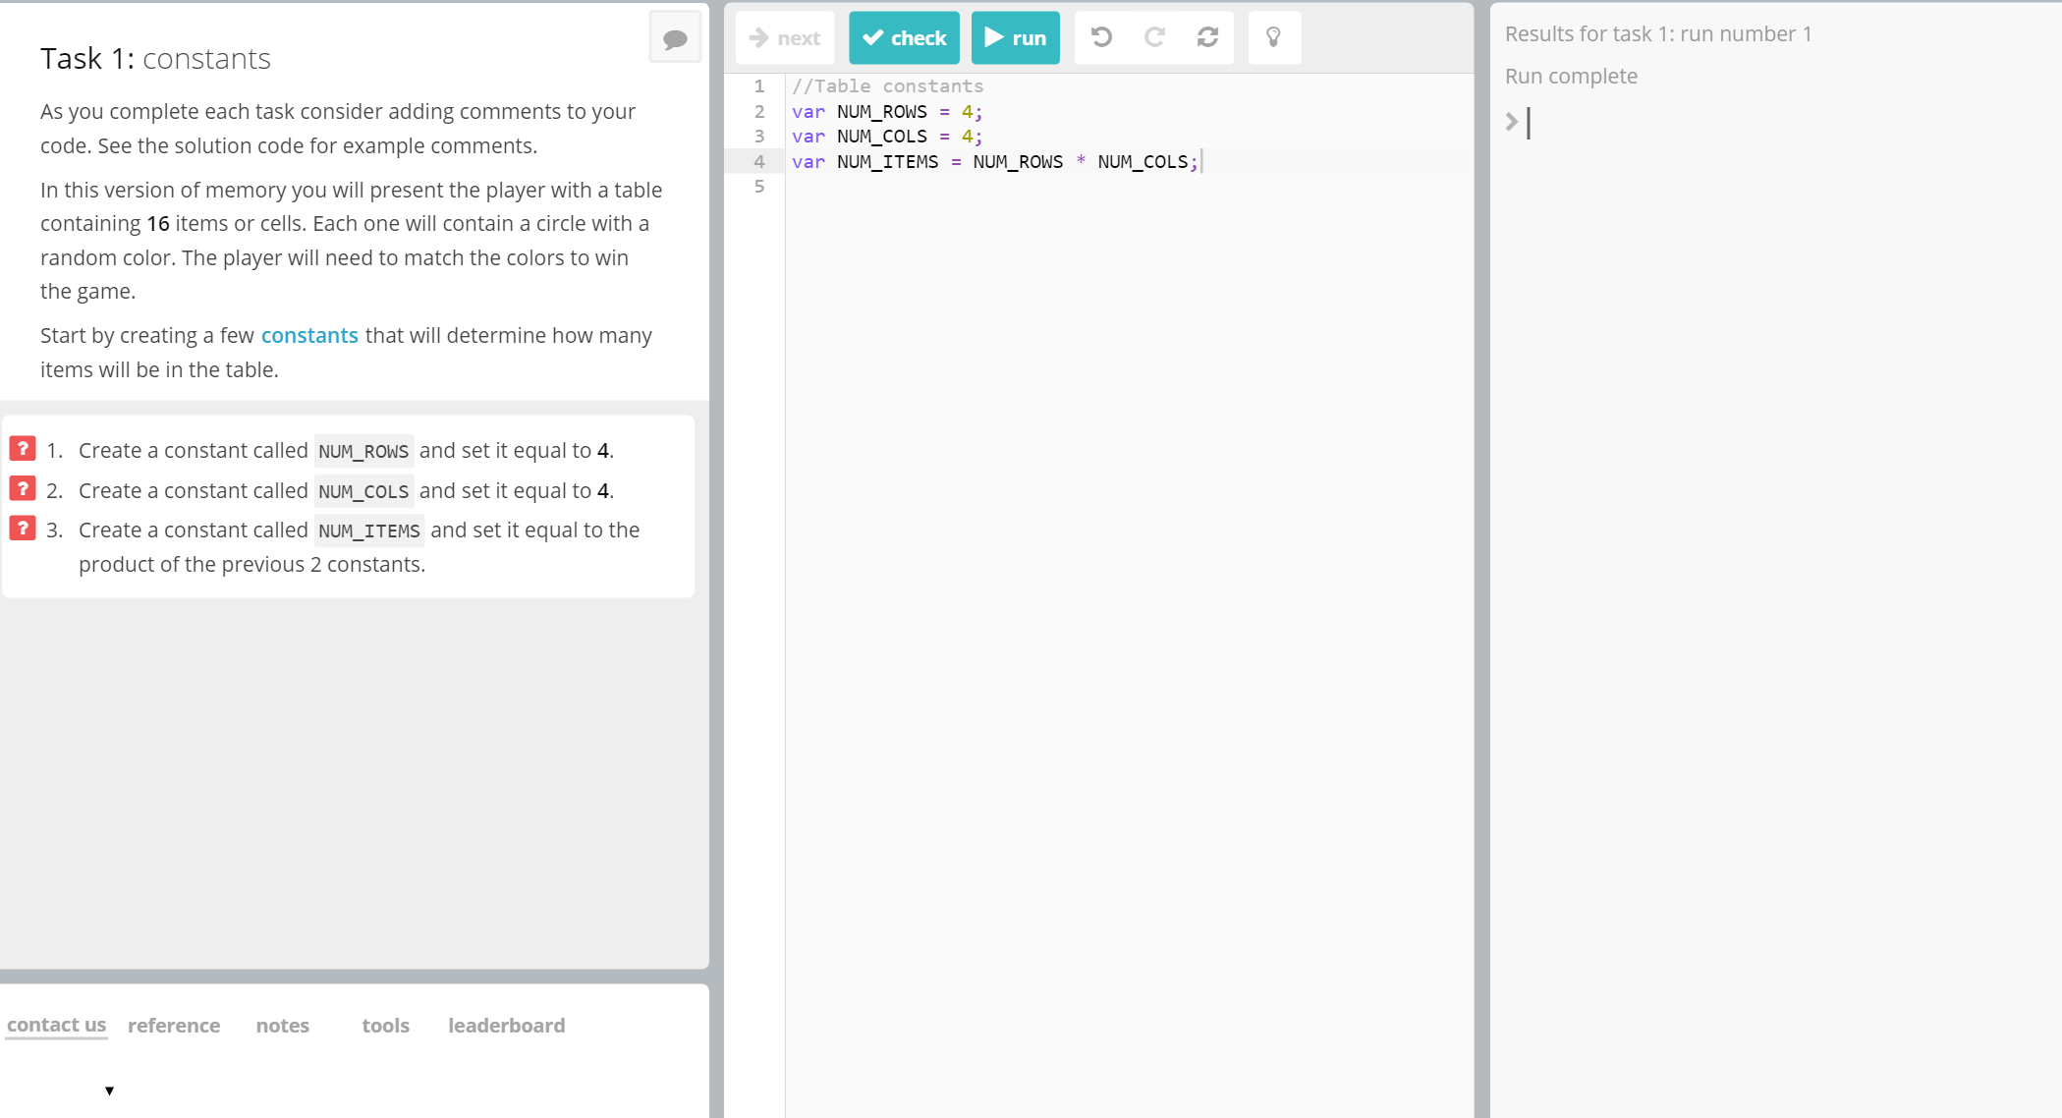Switch to the notes tab
Viewport: 2062px width, 1118px height.
coord(283,1026)
